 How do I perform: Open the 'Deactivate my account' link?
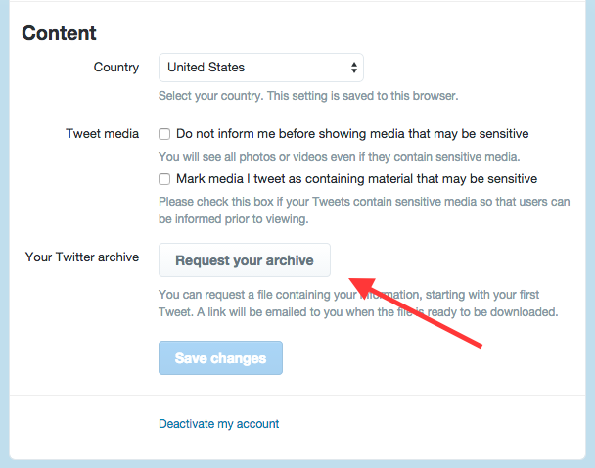219,424
